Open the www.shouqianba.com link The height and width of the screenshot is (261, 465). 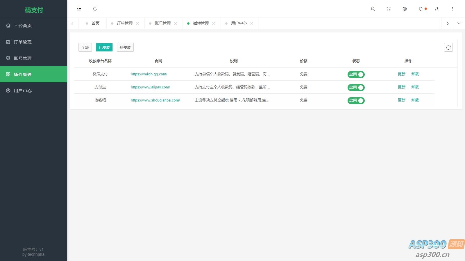[155, 100]
